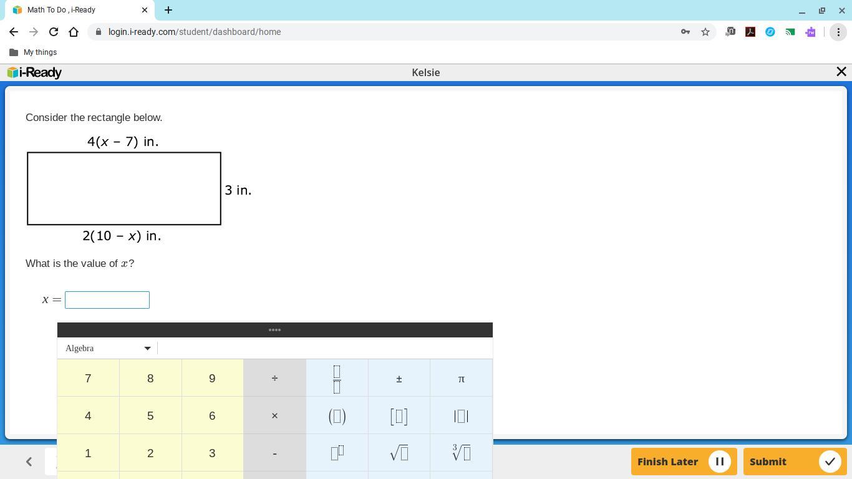Tap the 5 key on keypad
This screenshot has height=479, width=852.
[x=150, y=415]
